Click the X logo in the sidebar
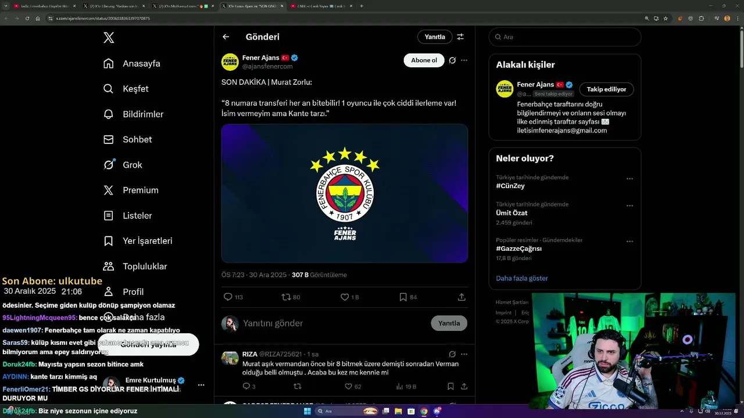The height and width of the screenshot is (418, 744). (109, 38)
